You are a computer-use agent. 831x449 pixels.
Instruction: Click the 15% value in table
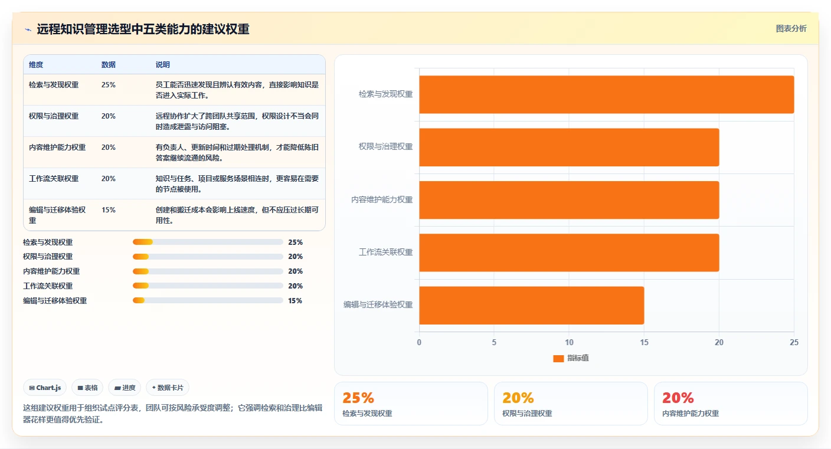109,210
